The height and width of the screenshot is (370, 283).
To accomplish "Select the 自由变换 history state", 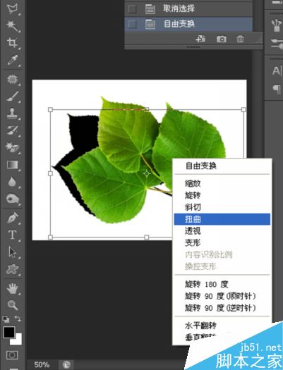I will point(188,24).
